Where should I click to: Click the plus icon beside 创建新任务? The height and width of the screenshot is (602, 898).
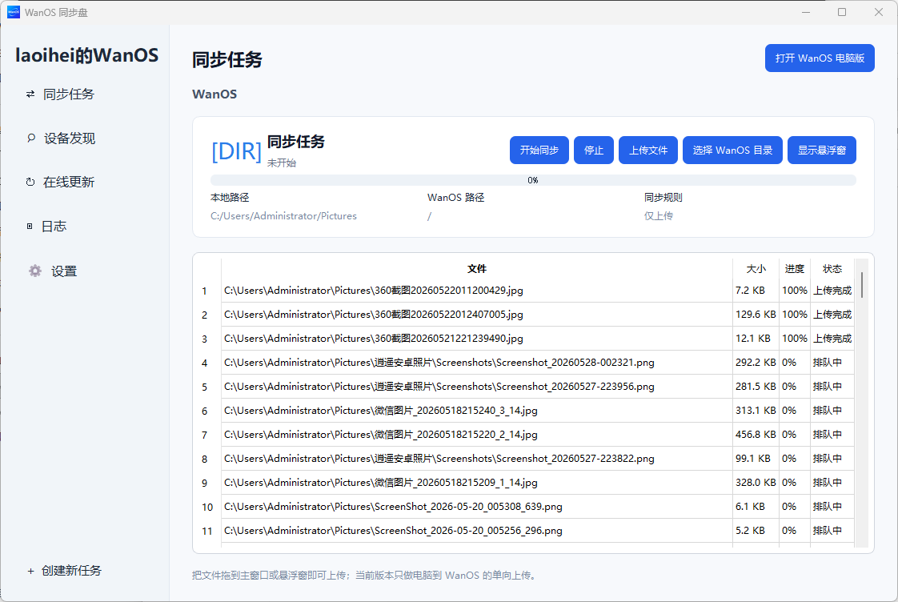31,571
